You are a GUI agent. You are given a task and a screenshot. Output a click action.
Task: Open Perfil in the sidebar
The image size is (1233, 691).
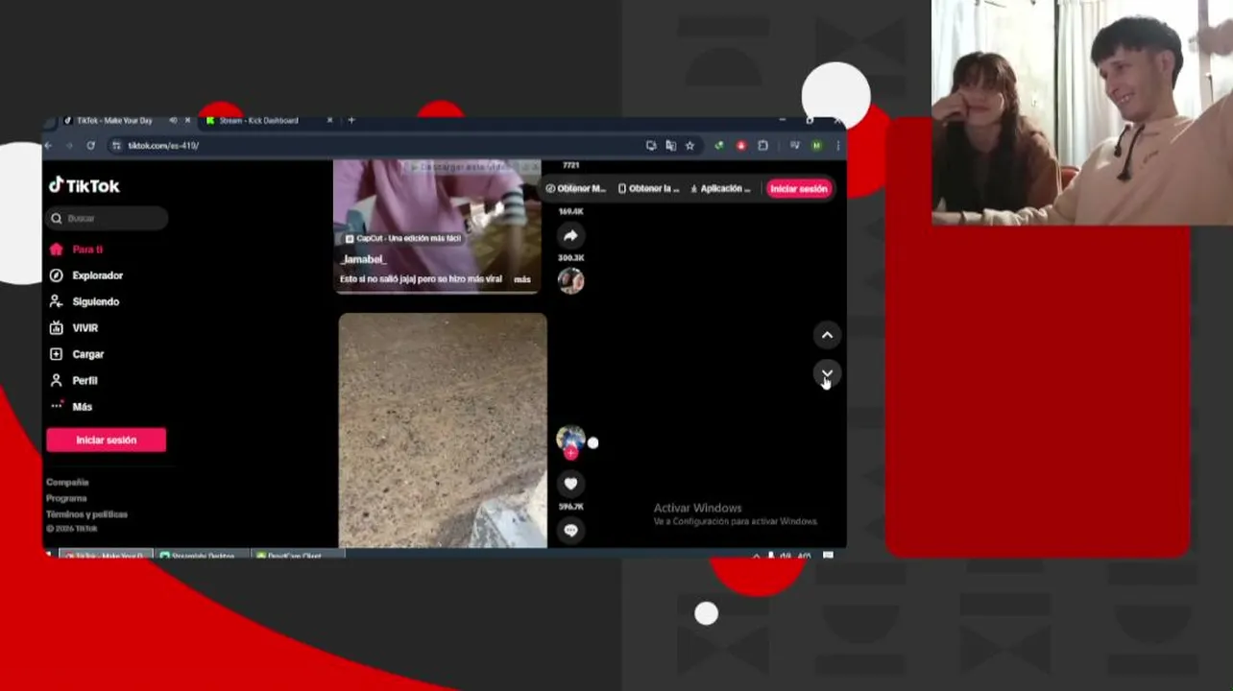(x=75, y=380)
